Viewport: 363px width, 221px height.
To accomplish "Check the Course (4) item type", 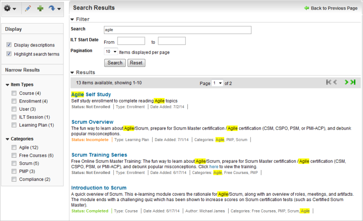I will [x=14, y=93].
